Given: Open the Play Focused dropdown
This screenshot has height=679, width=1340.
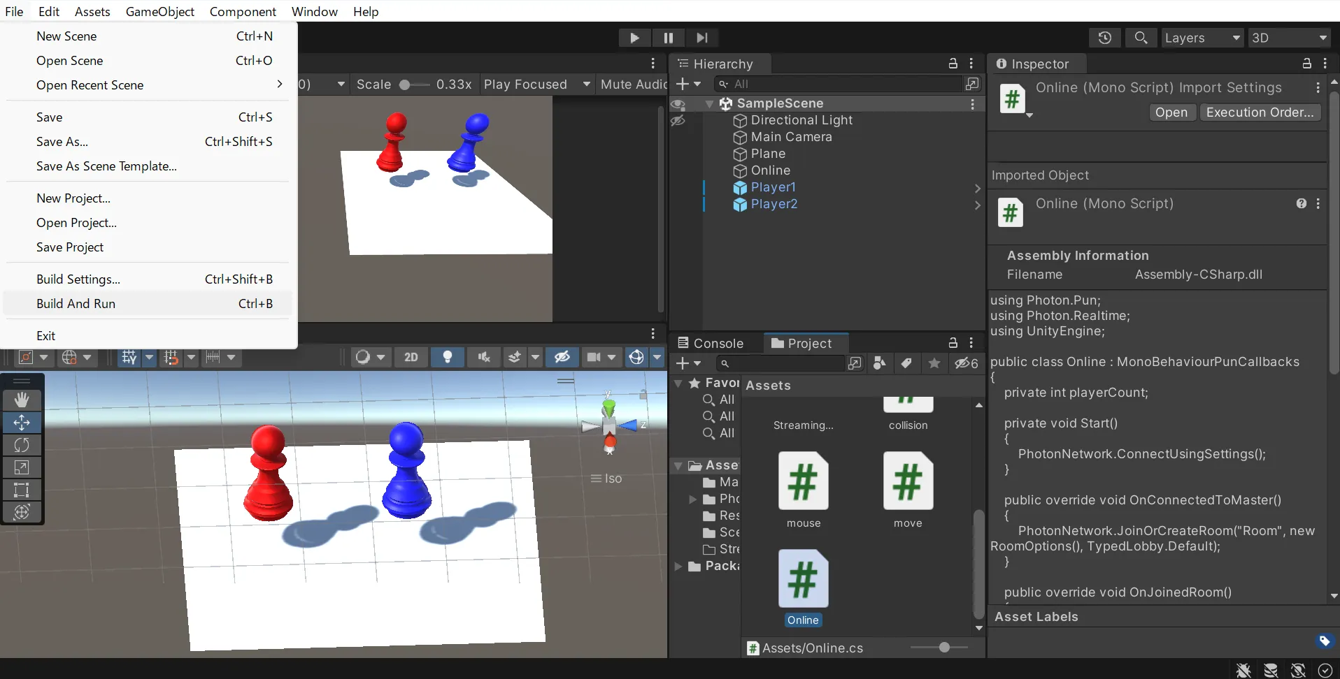Looking at the screenshot, I should 537,84.
